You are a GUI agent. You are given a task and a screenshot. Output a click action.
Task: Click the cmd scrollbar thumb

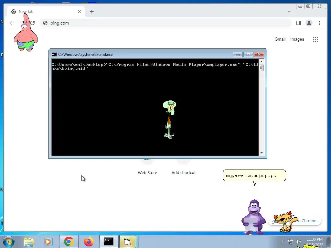(x=261, y=68)
